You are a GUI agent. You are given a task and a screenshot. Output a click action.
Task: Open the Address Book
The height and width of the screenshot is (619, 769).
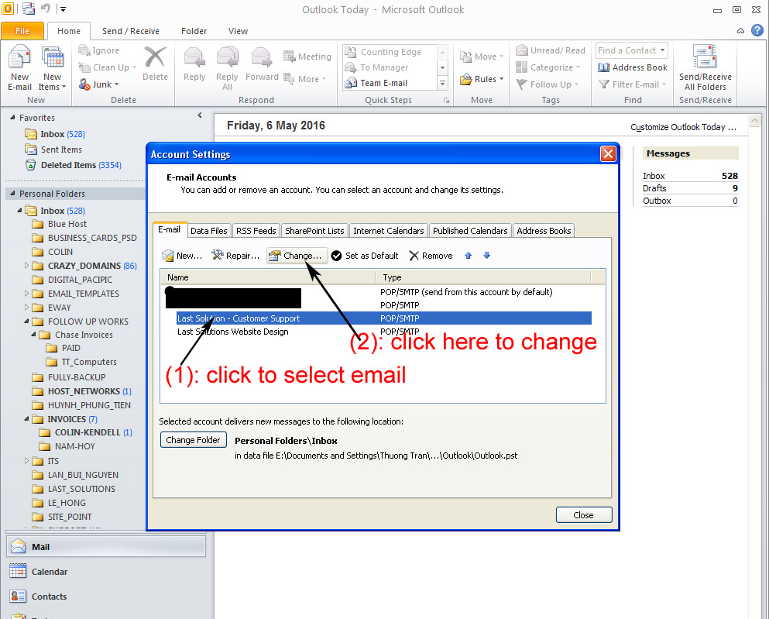click(x=633, y=67)
